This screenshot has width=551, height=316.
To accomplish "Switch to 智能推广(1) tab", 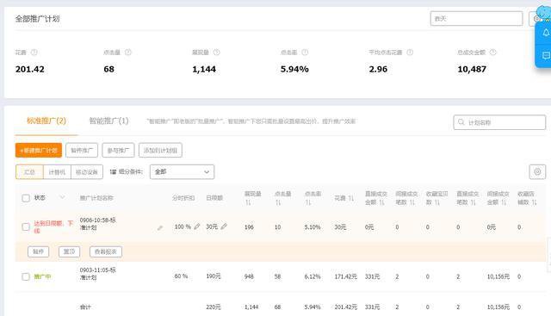I will coord(109,121).
